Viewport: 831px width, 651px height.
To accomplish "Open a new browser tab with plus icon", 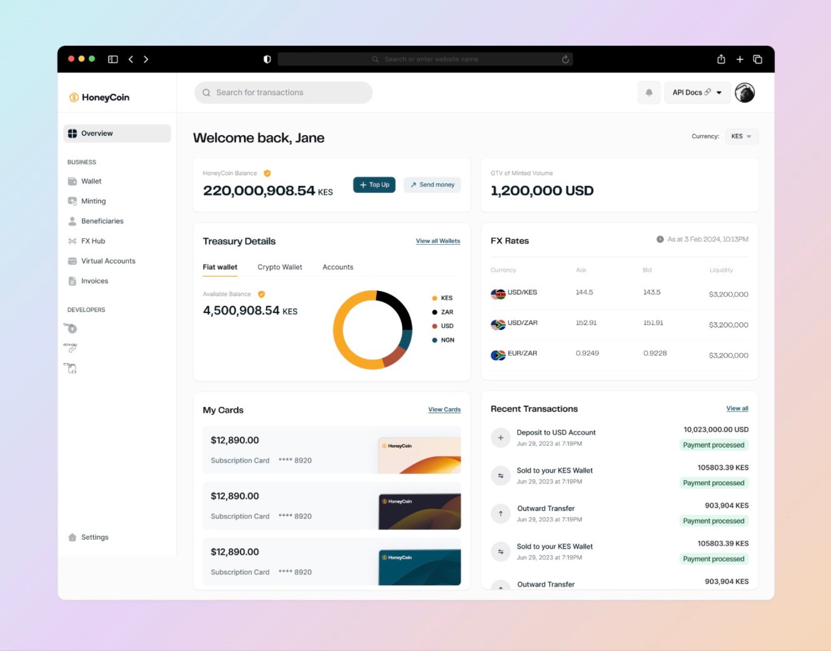I will click(740, 59).
